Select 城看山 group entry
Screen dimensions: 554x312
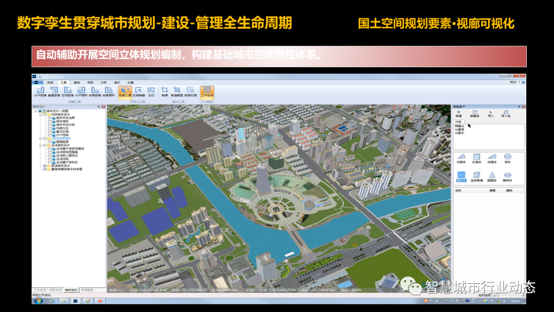tap(459, 126)
